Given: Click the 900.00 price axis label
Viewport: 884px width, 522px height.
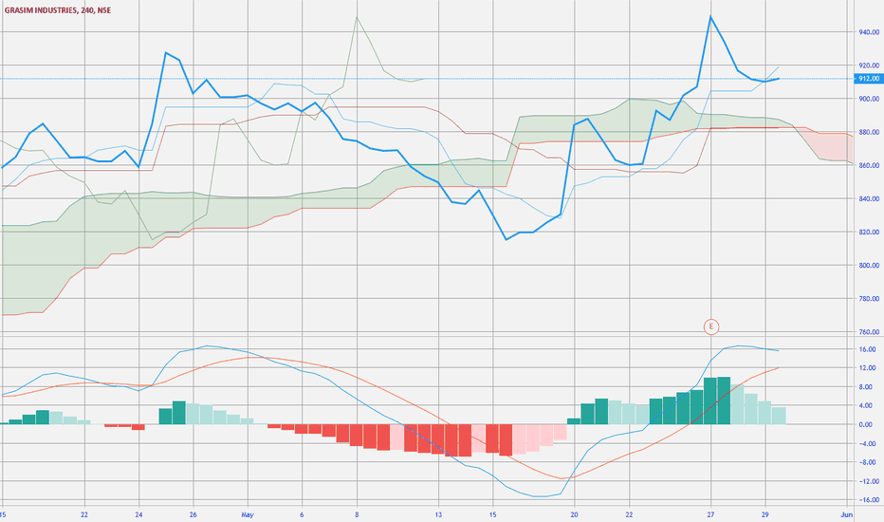Looking at the screenshot, I should pyautogui.click(x=869, y=99).
